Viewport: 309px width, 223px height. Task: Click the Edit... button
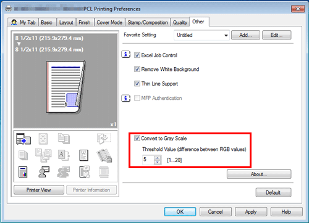[276, 35]
